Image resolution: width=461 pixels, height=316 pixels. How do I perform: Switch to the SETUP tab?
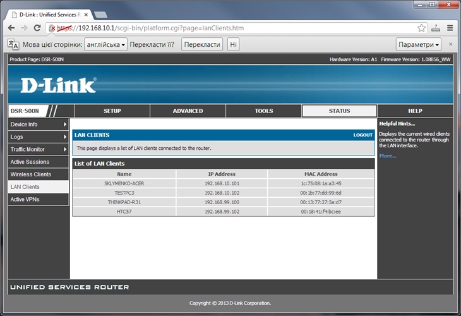coord(112,111)
